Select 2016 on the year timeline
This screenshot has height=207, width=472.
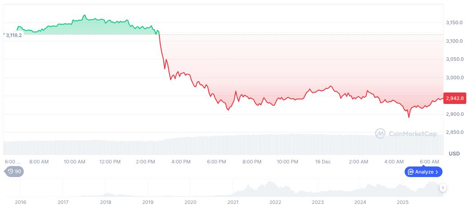(20, 202)
